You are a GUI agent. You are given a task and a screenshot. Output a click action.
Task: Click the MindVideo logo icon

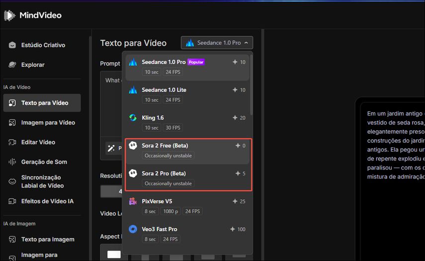[x=9, y=15]
